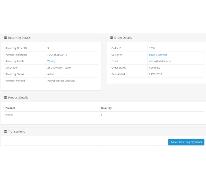Image resolution: width=206 pixels, height=180 pixels.
Task: Click the description 25 USD every 1 week
Action: (x=59, y=68)
